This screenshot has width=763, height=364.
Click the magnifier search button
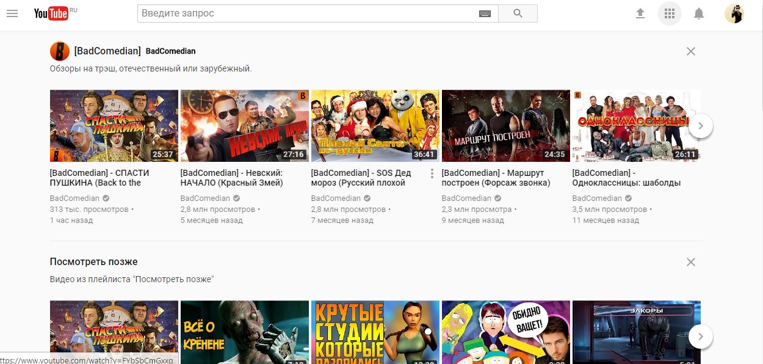[x=518, y=13]
